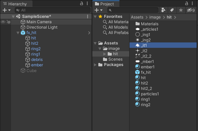The width and height of the screenshot is (198, 131).
Task: Select the disabled Cube object
Action: (32, 71)
